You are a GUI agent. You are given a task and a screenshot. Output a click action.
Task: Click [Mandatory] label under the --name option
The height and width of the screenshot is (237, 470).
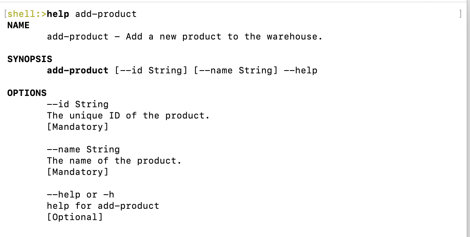click(x=78, y=172)
